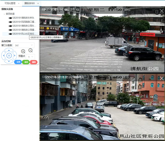165x141 pixels.
Task: Click camera icon beside GB28181清航街东桥头
Action: pyautogui.click(x=10, y=18)
